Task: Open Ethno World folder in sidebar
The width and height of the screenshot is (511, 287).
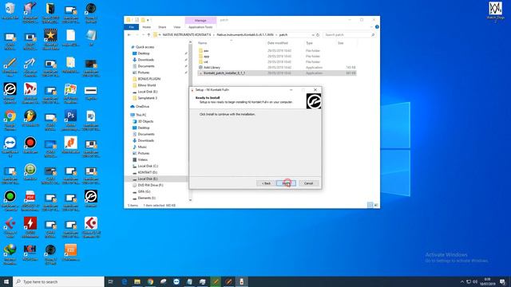Action: pyautogui.click(x=146, y=85)
